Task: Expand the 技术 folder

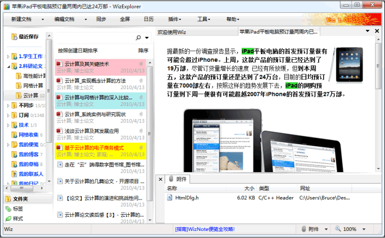Action: tap(8, 126)
